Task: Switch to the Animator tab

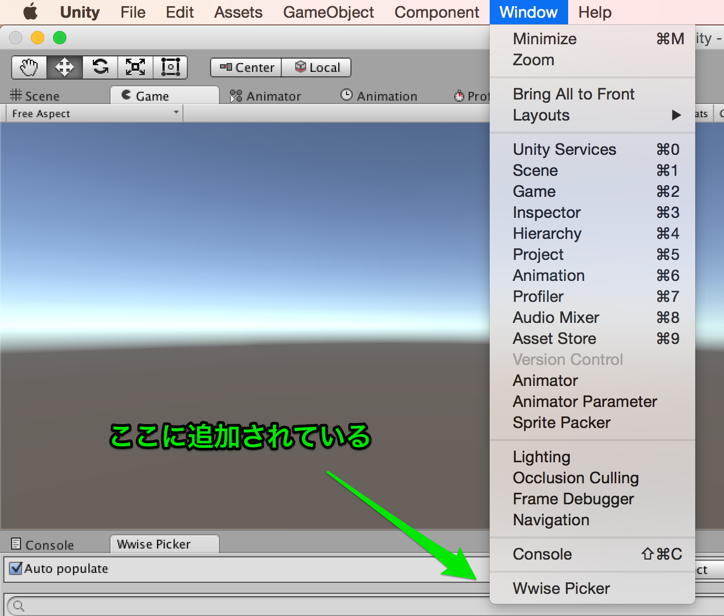Action: click(x=265, y=96)
